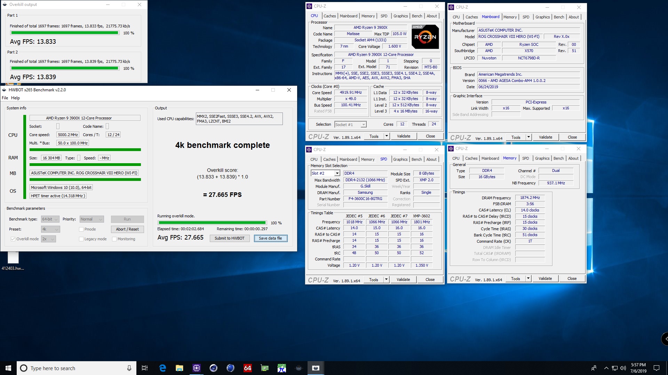
Task: Click Close in CPU-Z Memory window
Action: point(572,278)
